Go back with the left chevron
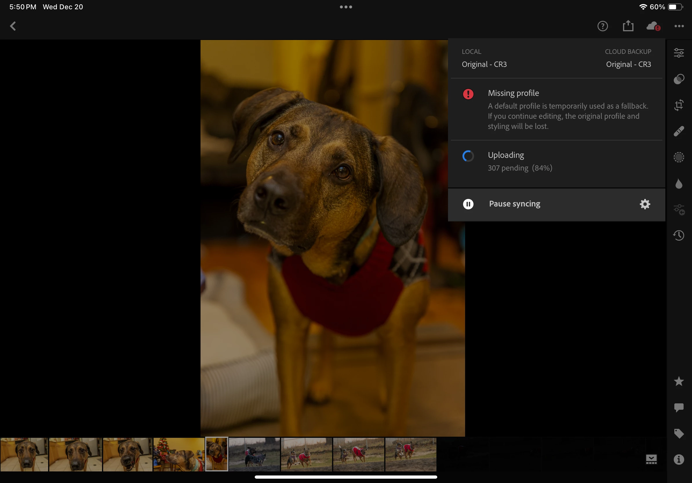Image resolution: width=692 pixels, height=483 pixels. 13,26
